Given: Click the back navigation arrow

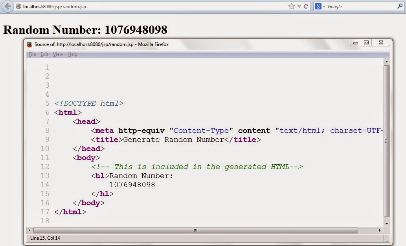Looking at the screenshot, I should [x=7, y=6].
